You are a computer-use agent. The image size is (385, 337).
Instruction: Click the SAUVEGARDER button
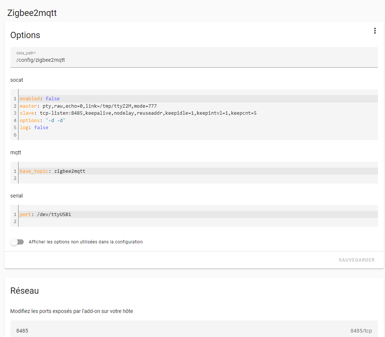[356, 260]
